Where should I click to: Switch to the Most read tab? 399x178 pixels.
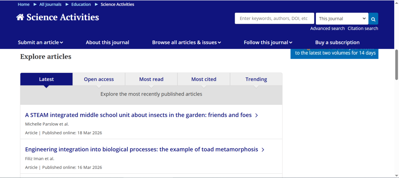tap(151, 79)
